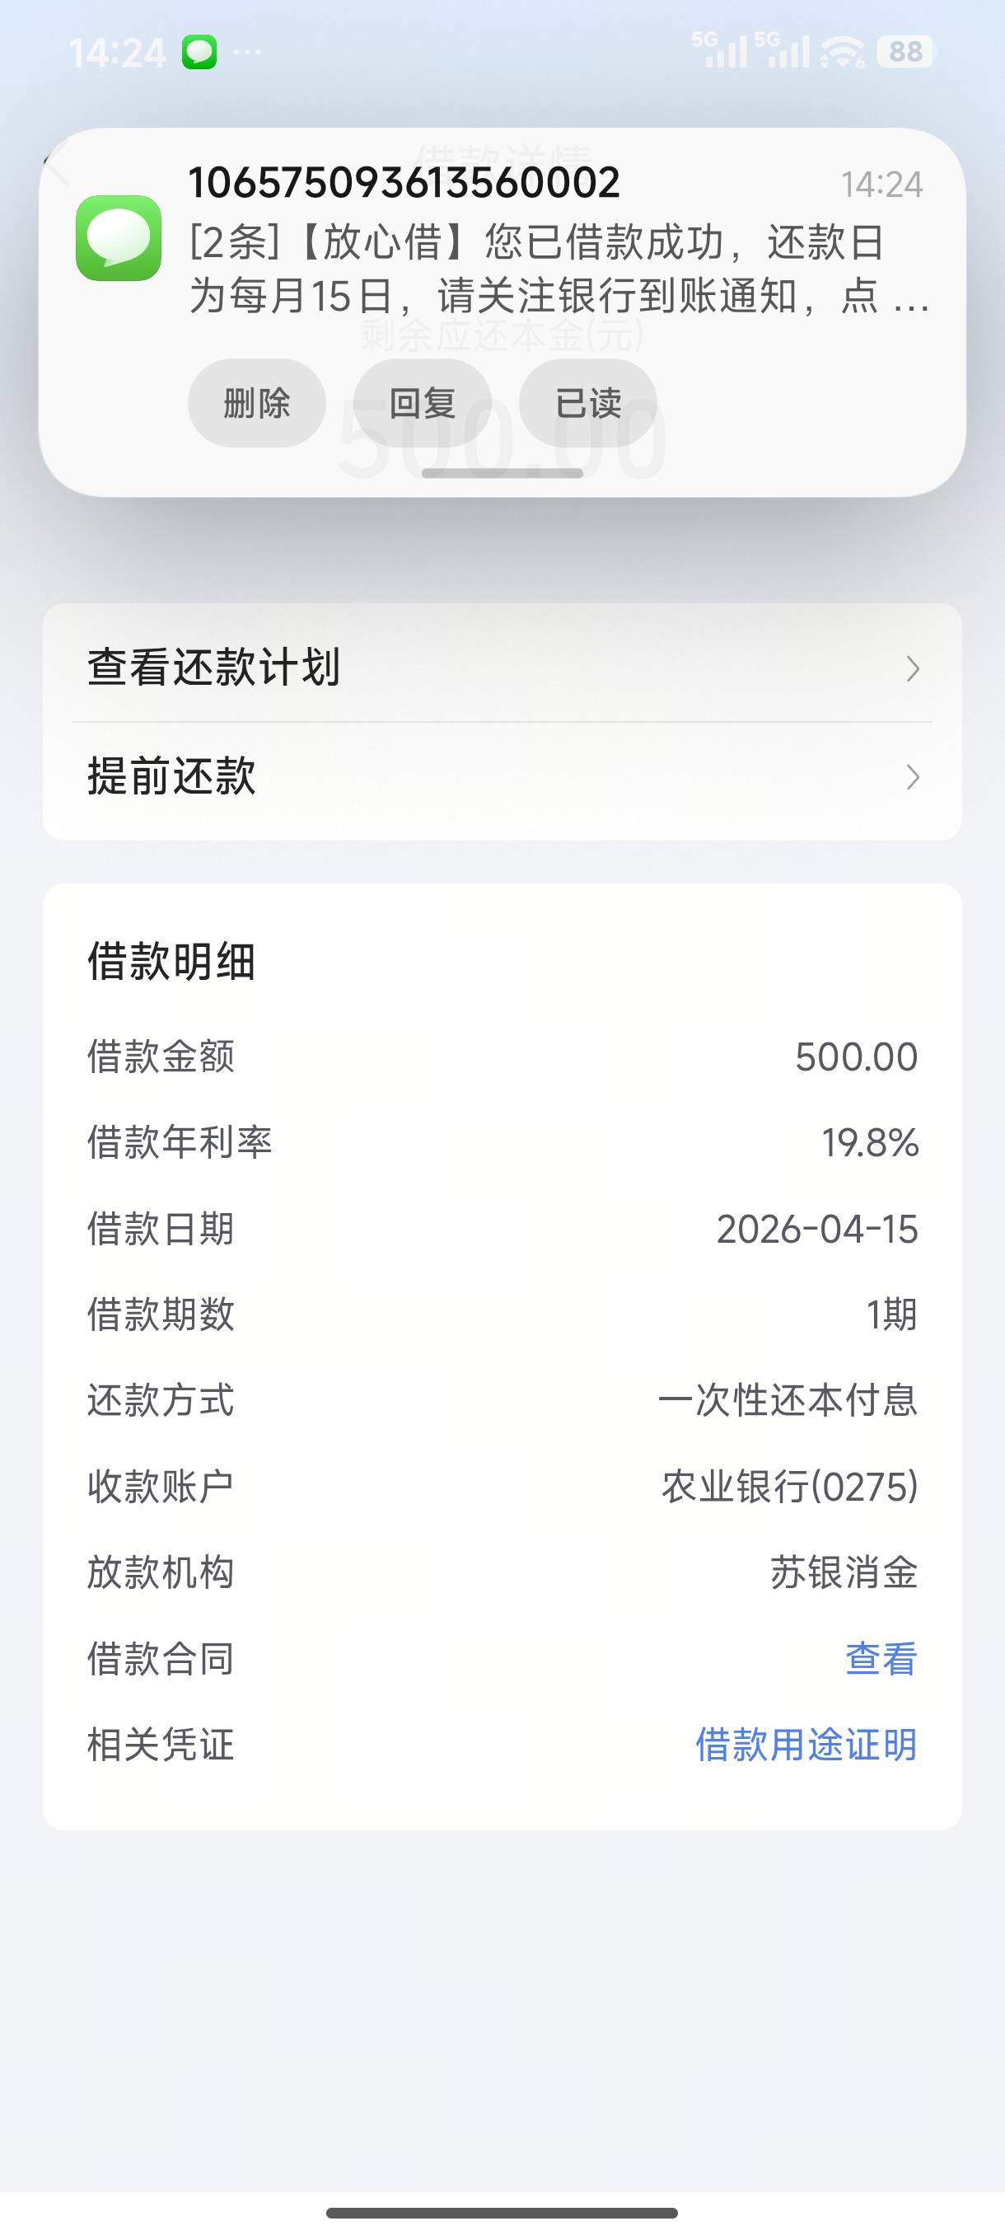Tap the bottom home gesture bar

click(502, 2213)
